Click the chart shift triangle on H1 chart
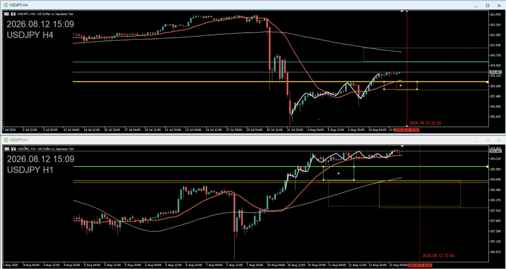 tap(402, 146)
